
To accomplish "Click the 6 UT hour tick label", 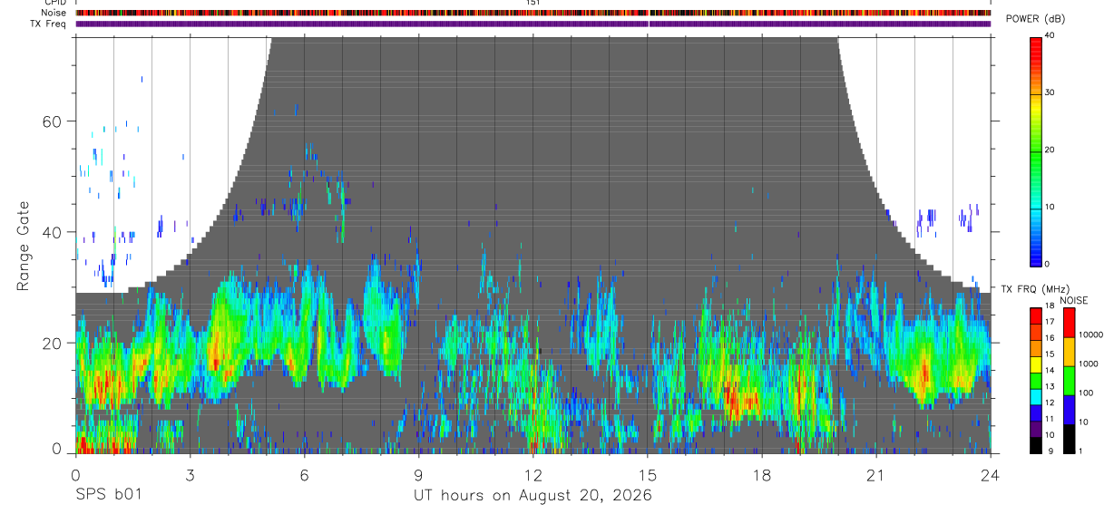I will pos(304,475).
